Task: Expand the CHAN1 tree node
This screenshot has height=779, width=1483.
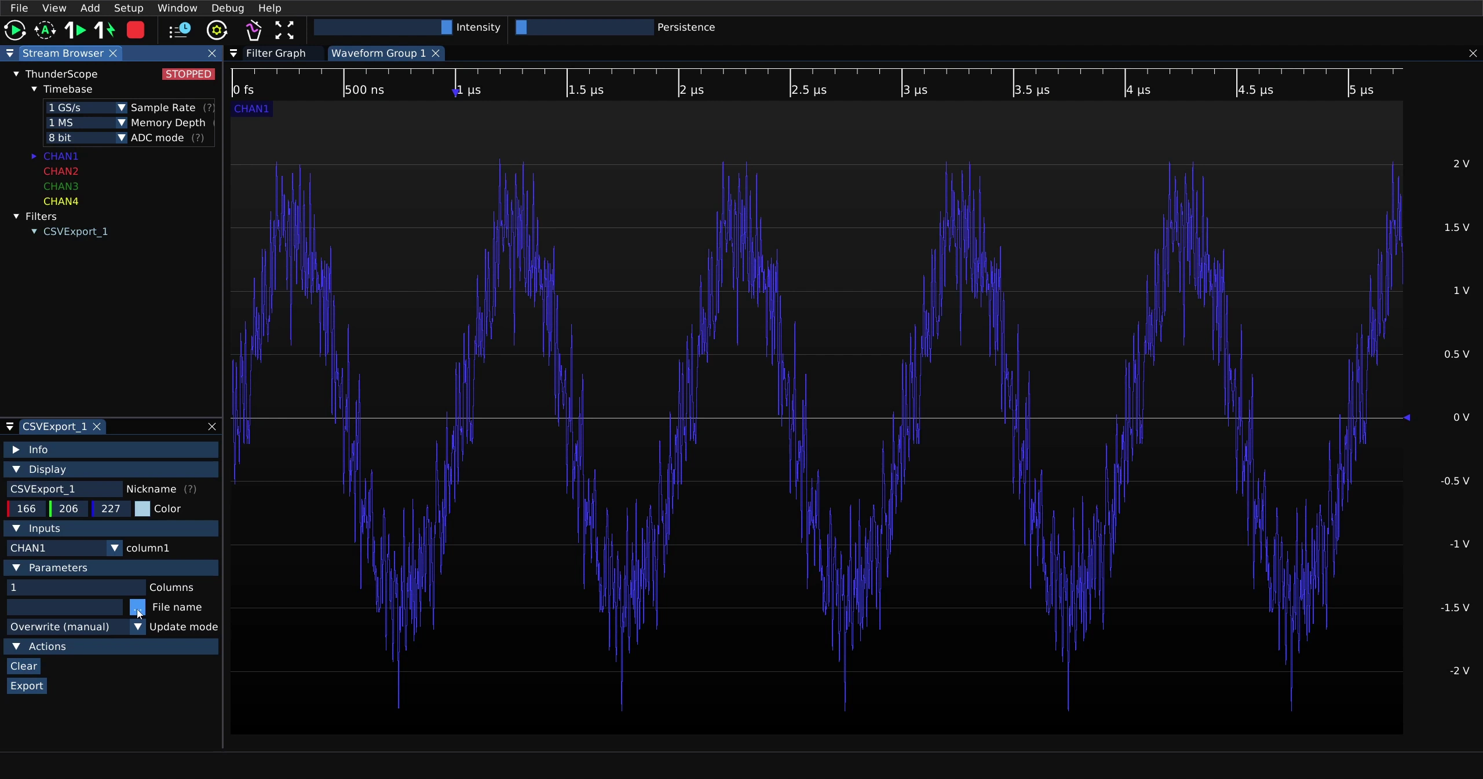Action: pyautogui.click(x=34, y=156)
